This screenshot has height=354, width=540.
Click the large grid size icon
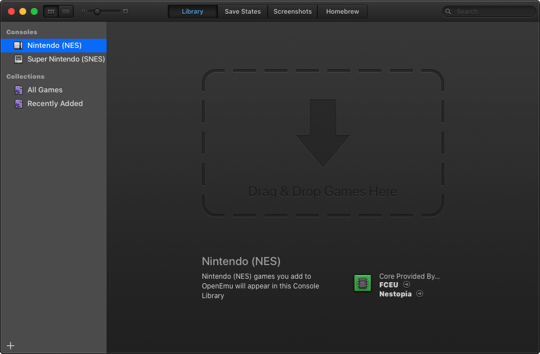(125, 11)
